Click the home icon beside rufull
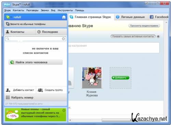171x125 pixels. (64, 17)
